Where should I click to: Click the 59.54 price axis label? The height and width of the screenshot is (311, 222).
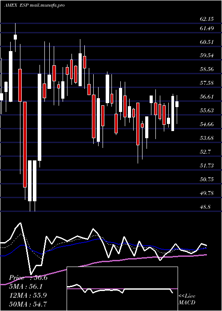click(207, 56)
